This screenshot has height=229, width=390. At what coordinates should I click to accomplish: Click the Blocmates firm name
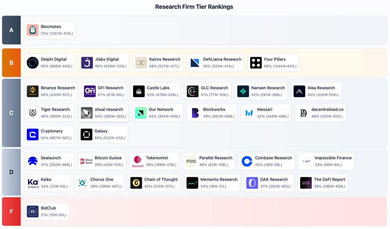click(x=51, y=27)
